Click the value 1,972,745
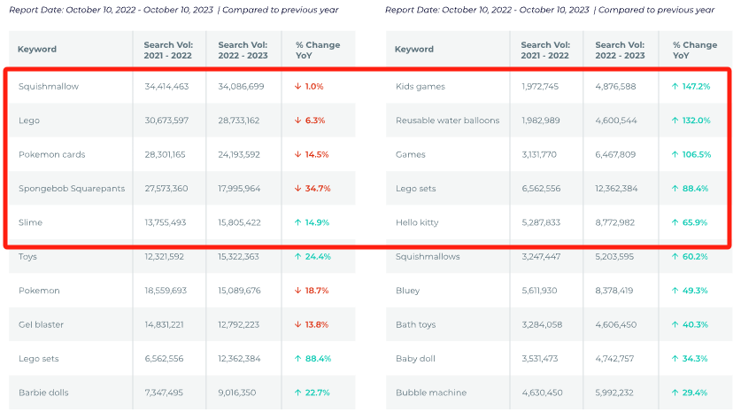 540,87
